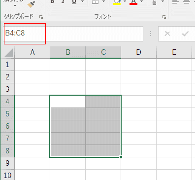This screenshot has width=195, height=180.
Task: Apply the yellow fill color
Action: (x=117, y=2)
